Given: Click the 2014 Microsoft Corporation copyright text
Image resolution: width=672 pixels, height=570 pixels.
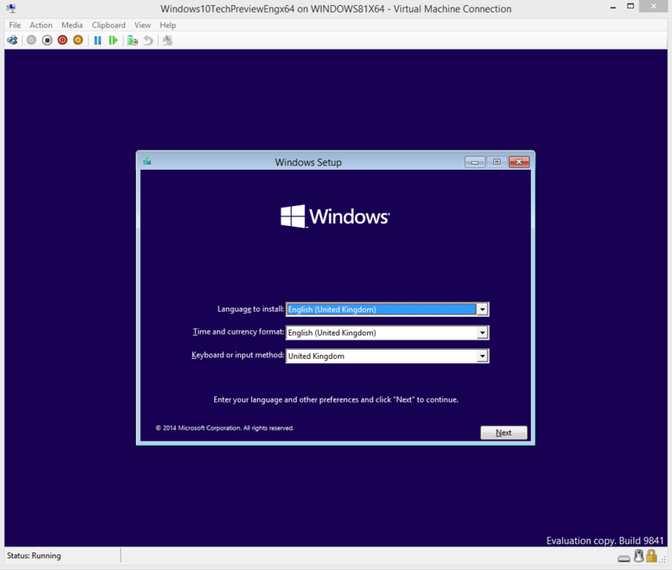Looking at the screenshot, I should 224,428.
